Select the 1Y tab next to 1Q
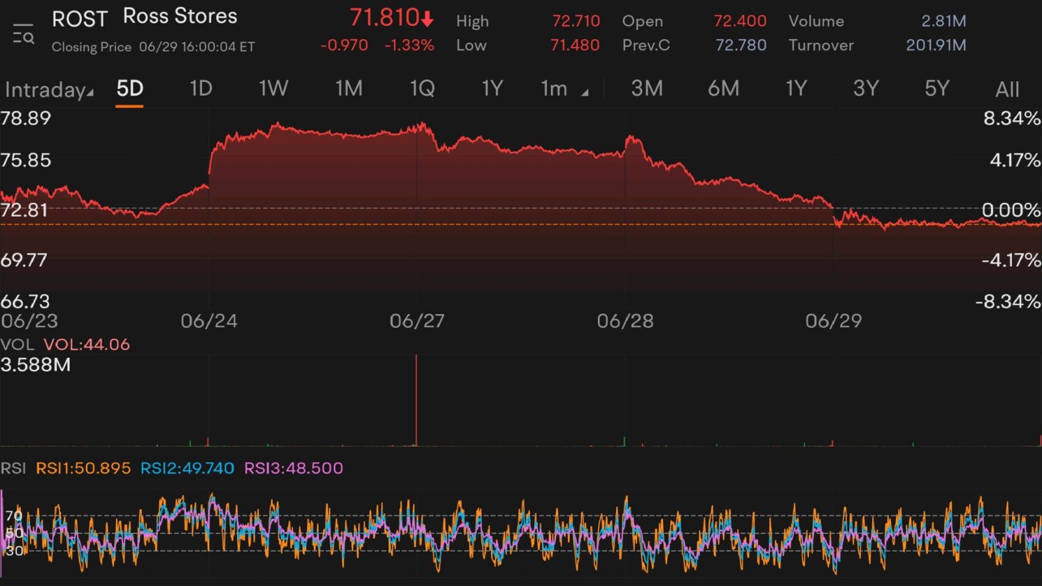 (x=492, y=88)
